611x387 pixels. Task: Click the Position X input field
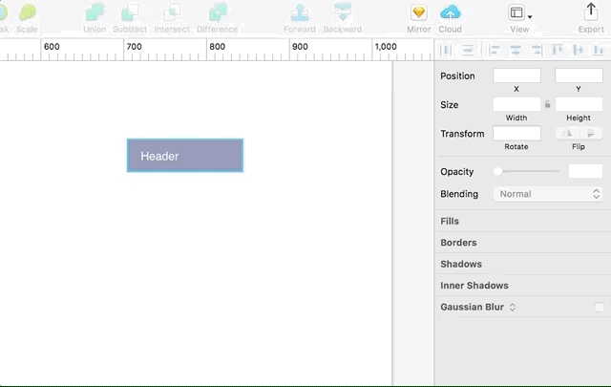point(516,75)
